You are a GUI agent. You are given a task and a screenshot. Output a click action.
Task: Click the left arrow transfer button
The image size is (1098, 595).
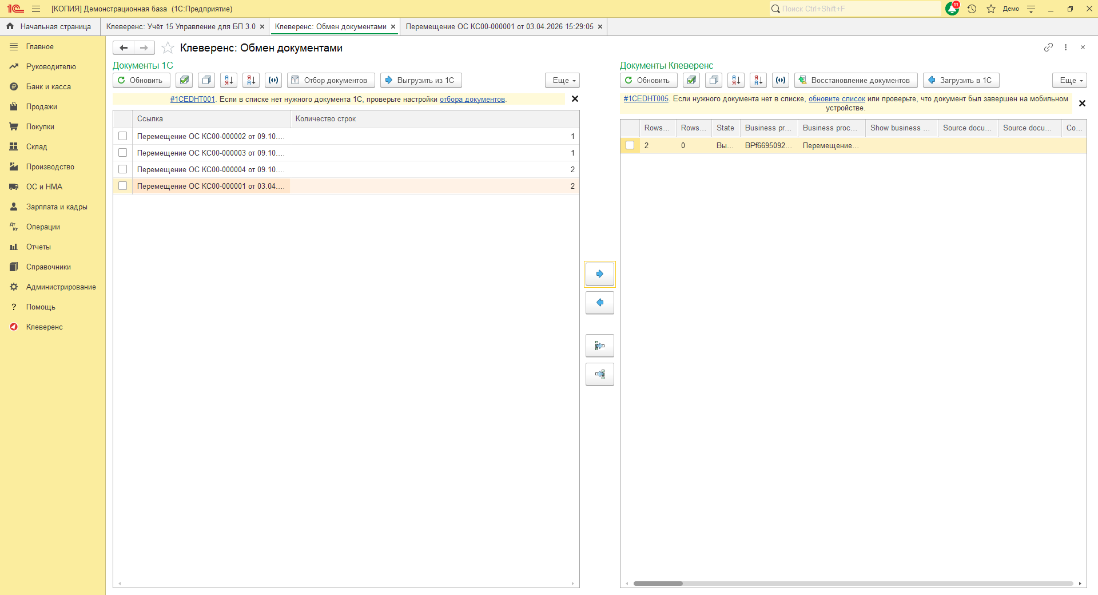pos(600,303)
